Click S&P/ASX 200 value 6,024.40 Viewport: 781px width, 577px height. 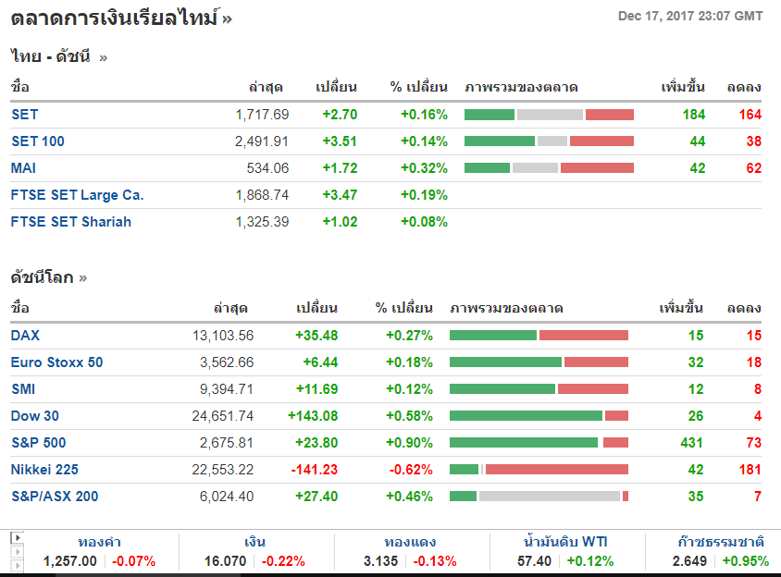(x=227, y=497)
